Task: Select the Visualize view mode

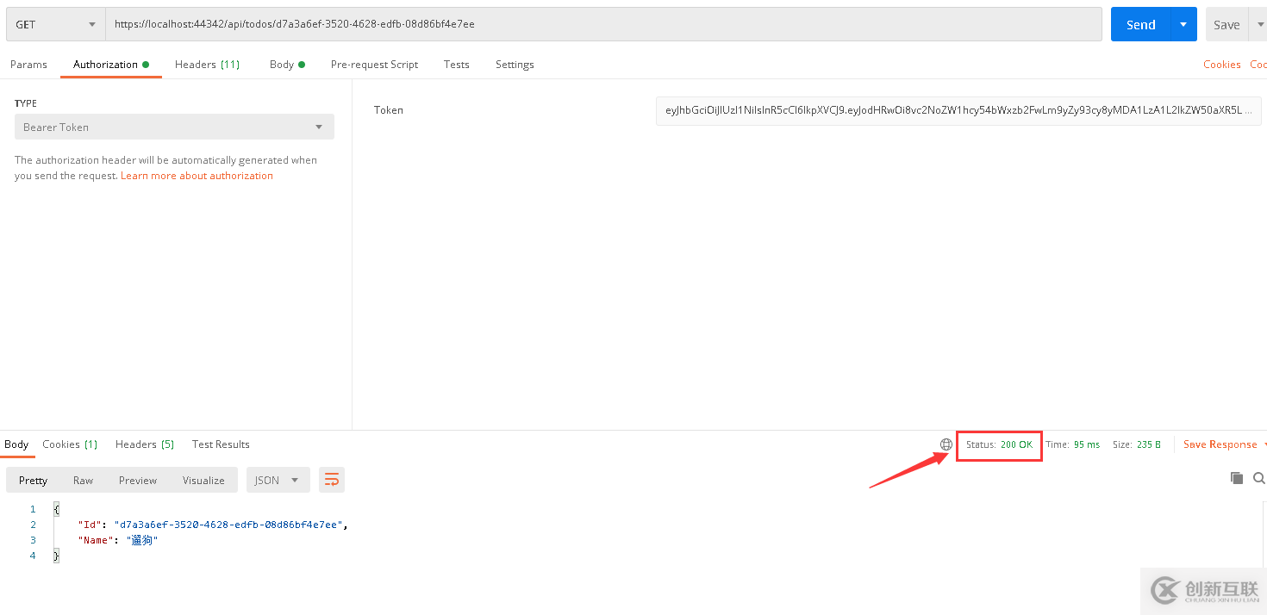Action: click(203, 481)
